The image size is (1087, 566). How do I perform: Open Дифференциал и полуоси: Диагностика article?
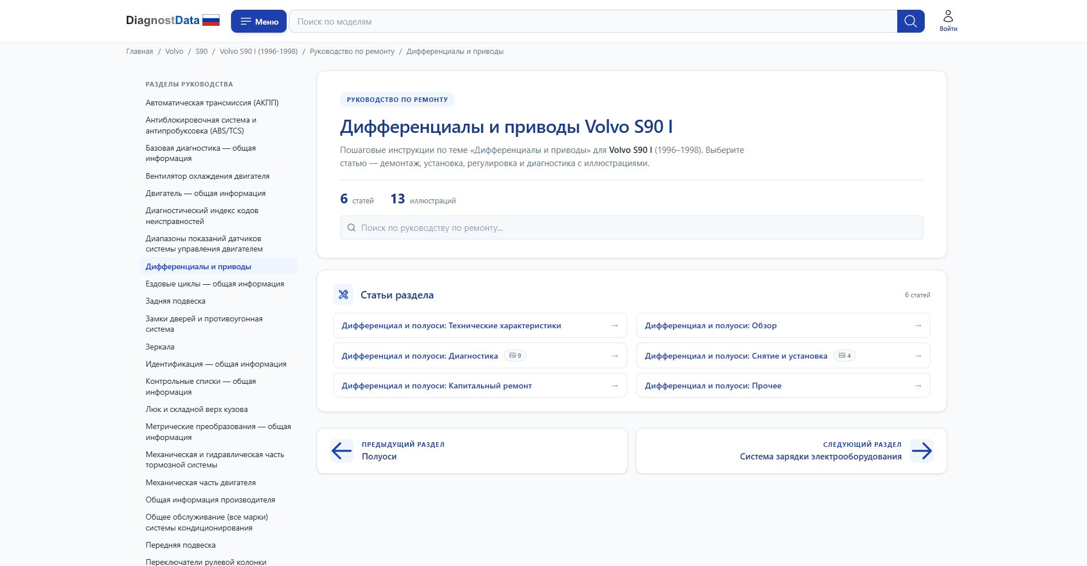(480, 356)
